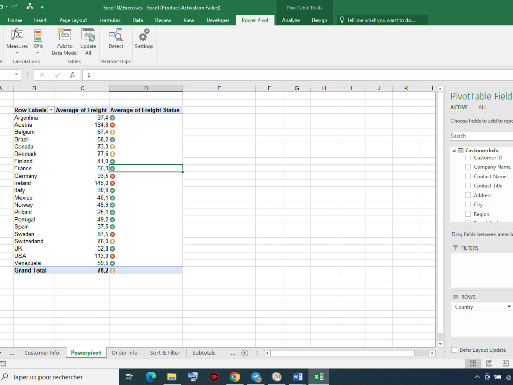Screen dimensions: 513x385
Task: Click the Belgium yellow status icon
Action: click(x=112, y=132)
